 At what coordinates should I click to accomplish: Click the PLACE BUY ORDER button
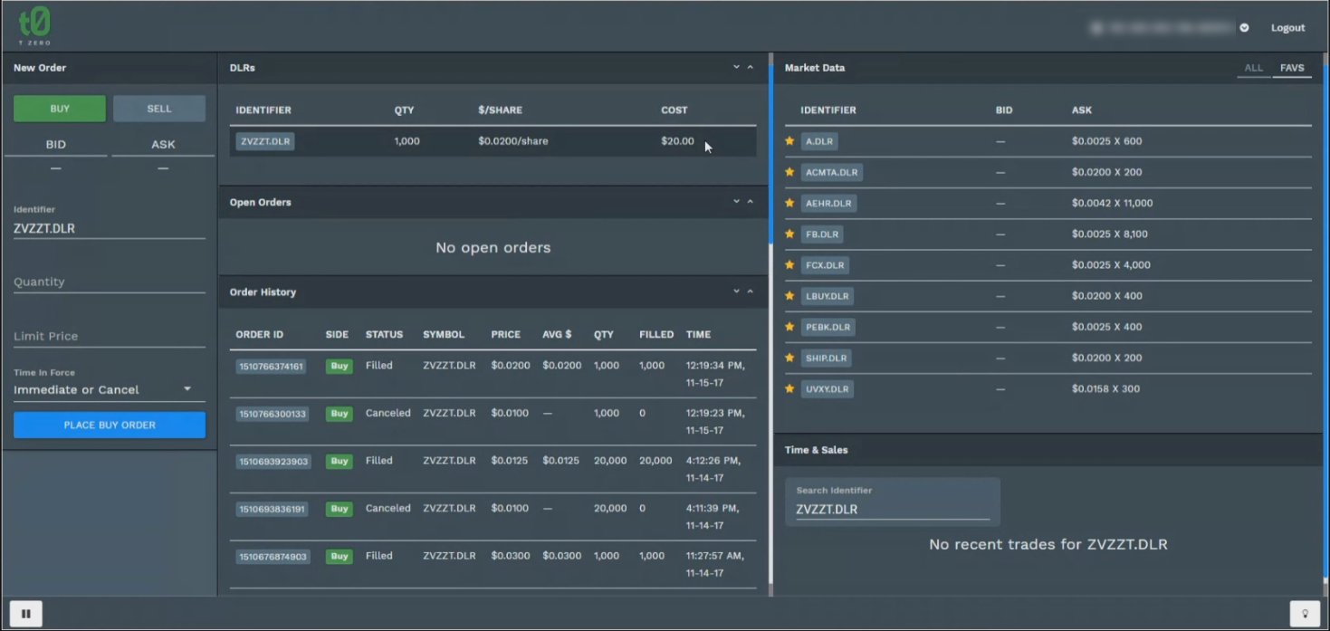(x=110, y=425)
